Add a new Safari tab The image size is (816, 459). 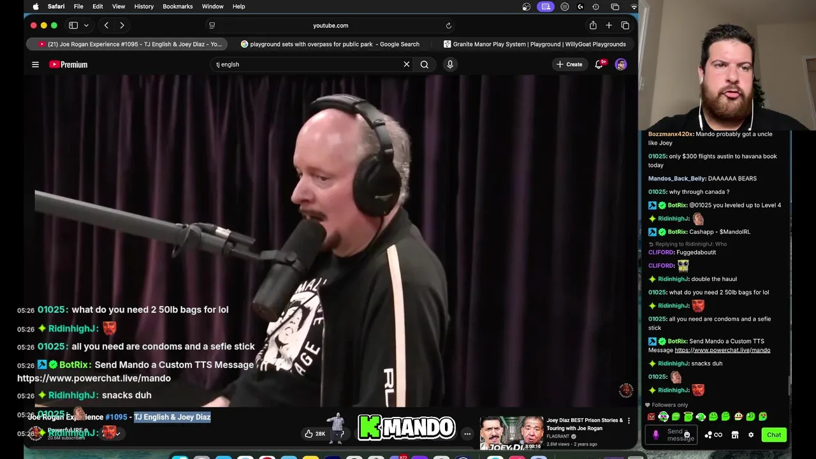coord(609,25)
